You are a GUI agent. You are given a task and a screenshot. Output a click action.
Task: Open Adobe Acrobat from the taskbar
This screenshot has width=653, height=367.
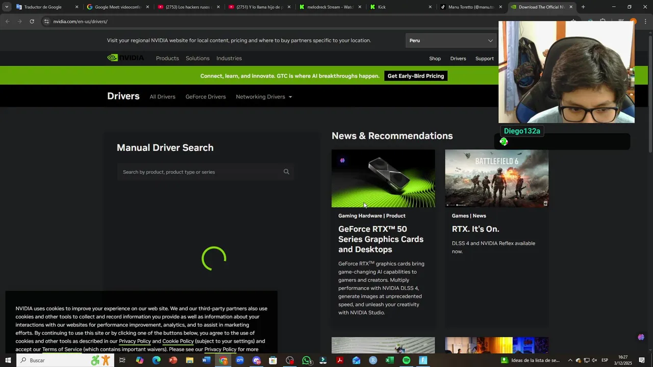[x=340, y=360]
